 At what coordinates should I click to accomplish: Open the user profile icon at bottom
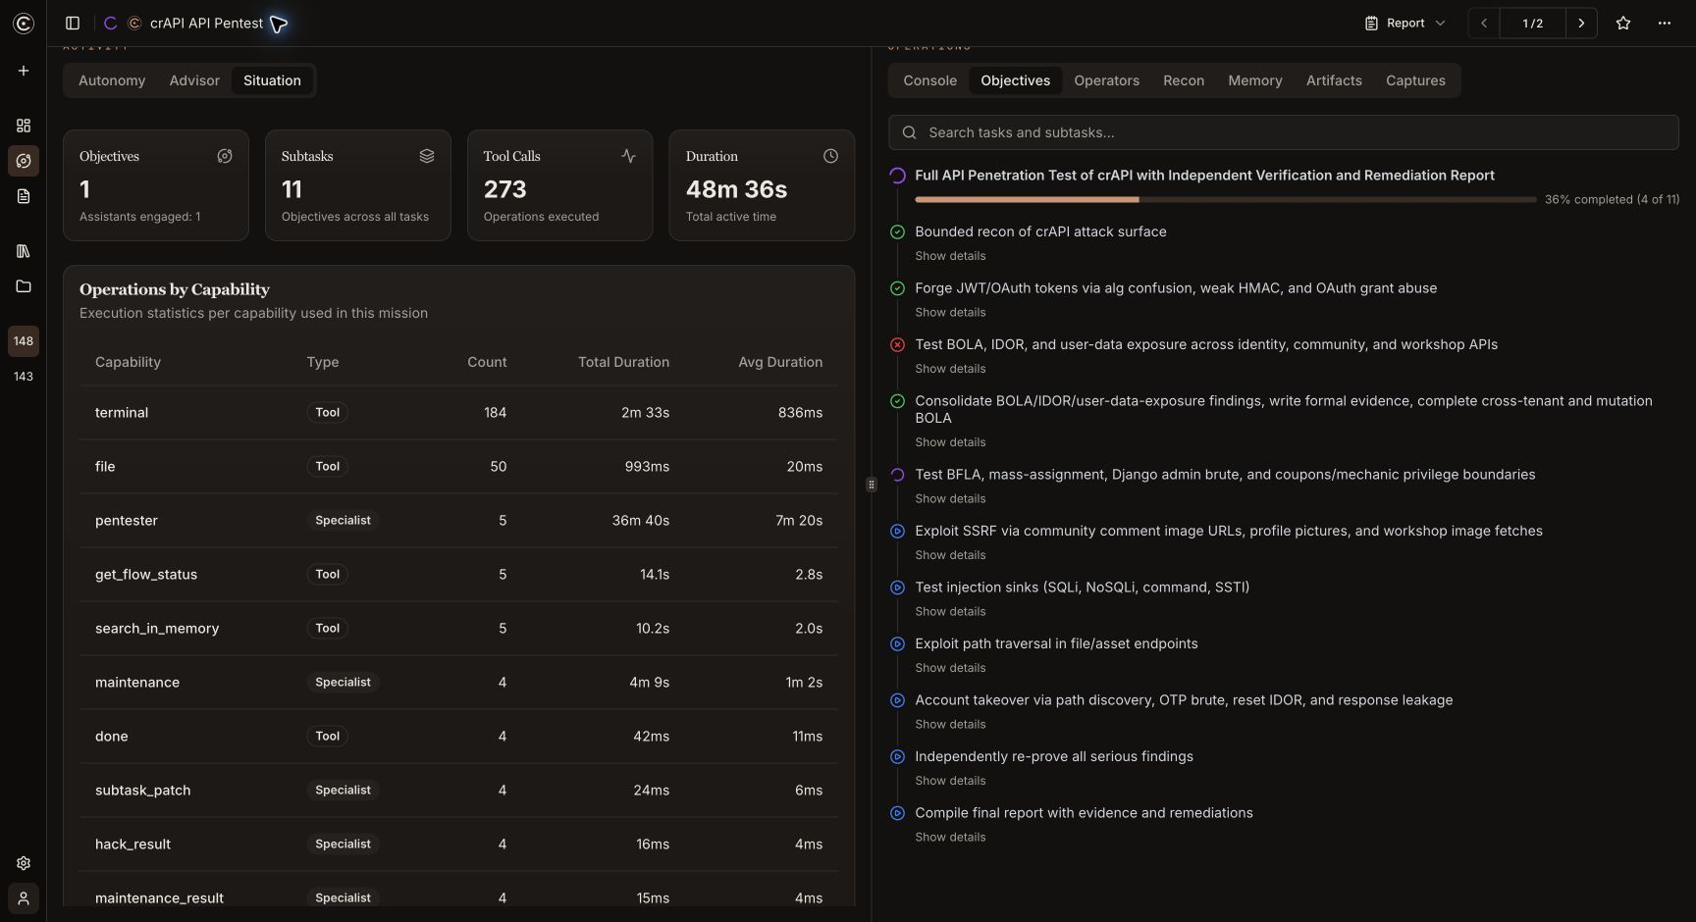(24, 898)
